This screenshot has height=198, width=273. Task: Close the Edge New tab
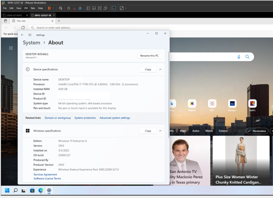[52, 21]
